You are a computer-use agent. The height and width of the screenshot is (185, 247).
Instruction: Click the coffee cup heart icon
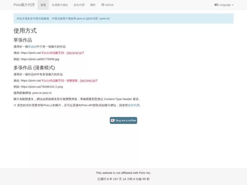(113, 121)
